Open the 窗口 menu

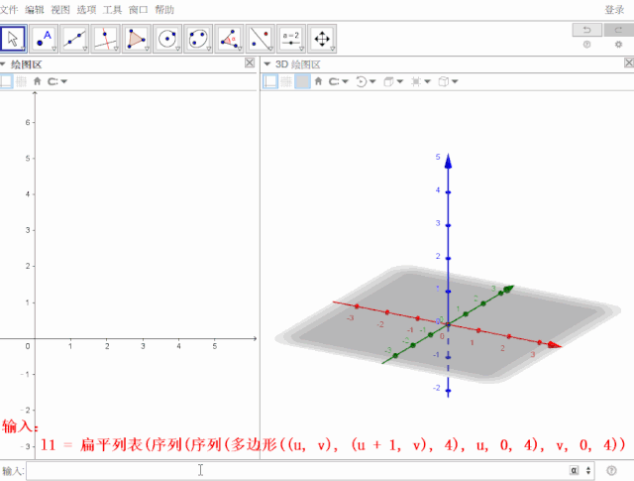(x=139, y=9)
